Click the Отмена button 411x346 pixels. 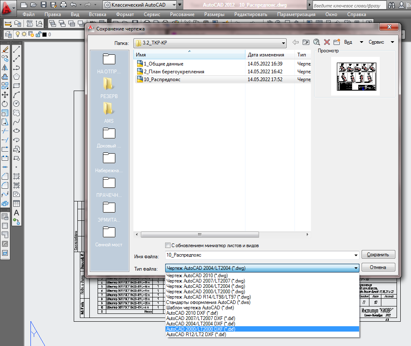click(x=378, y=267)
